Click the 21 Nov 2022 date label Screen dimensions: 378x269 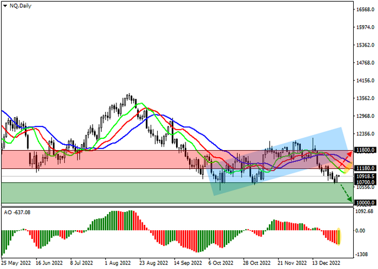tap(292, 263)
